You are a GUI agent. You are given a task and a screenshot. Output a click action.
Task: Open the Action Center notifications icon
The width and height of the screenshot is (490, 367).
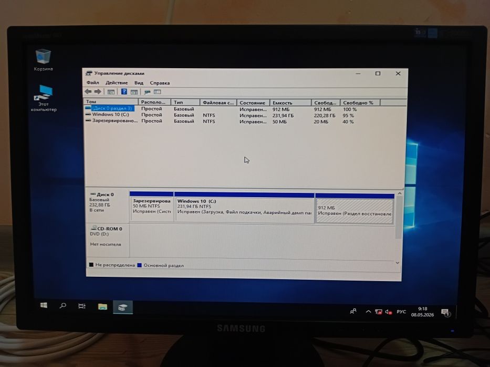[x=445, y=312]
